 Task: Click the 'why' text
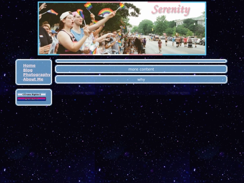point(141,80)
